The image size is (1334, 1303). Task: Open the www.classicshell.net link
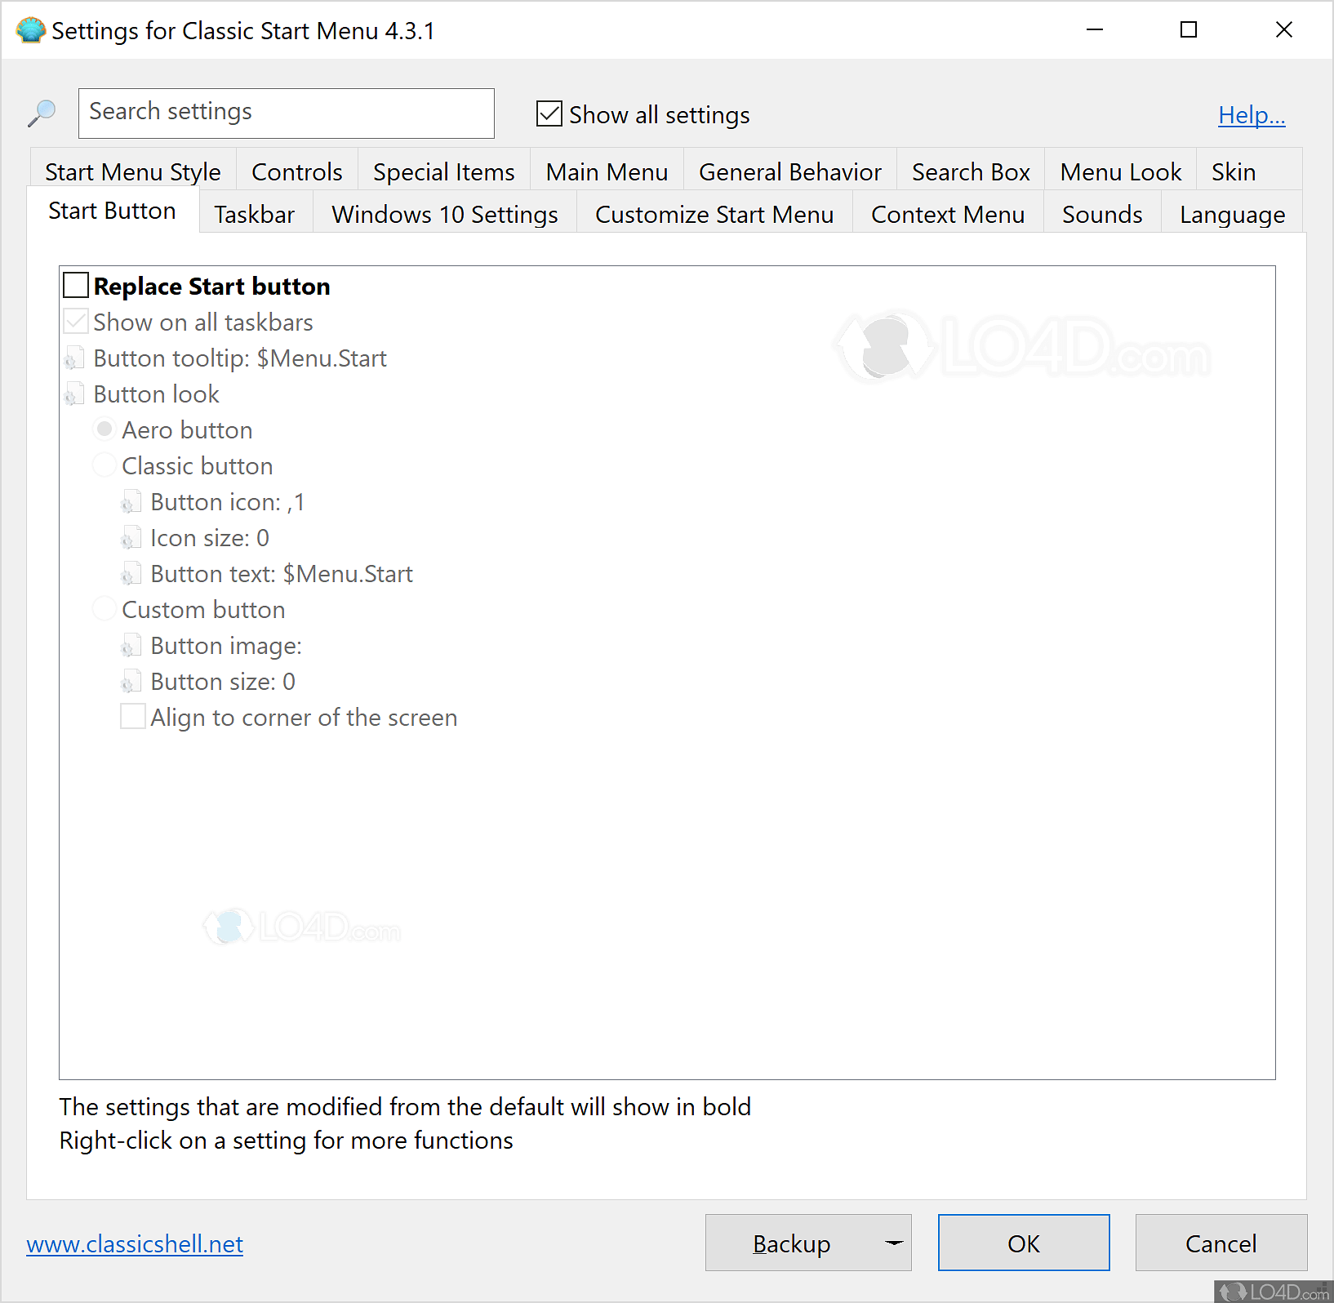click(x=135, y=1243)
